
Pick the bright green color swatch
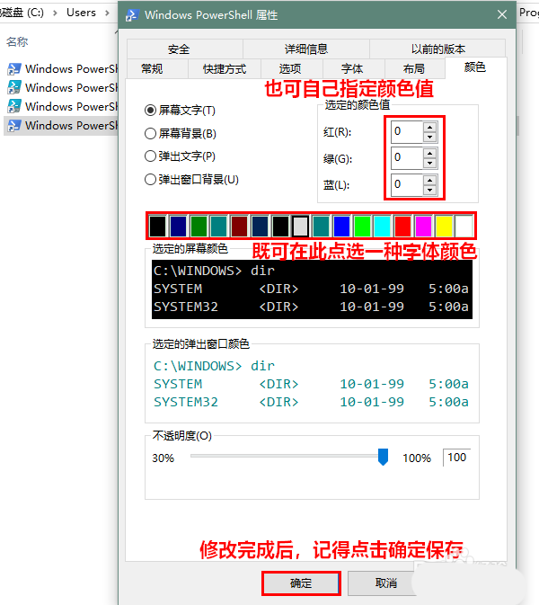click(x=362, y=227)
